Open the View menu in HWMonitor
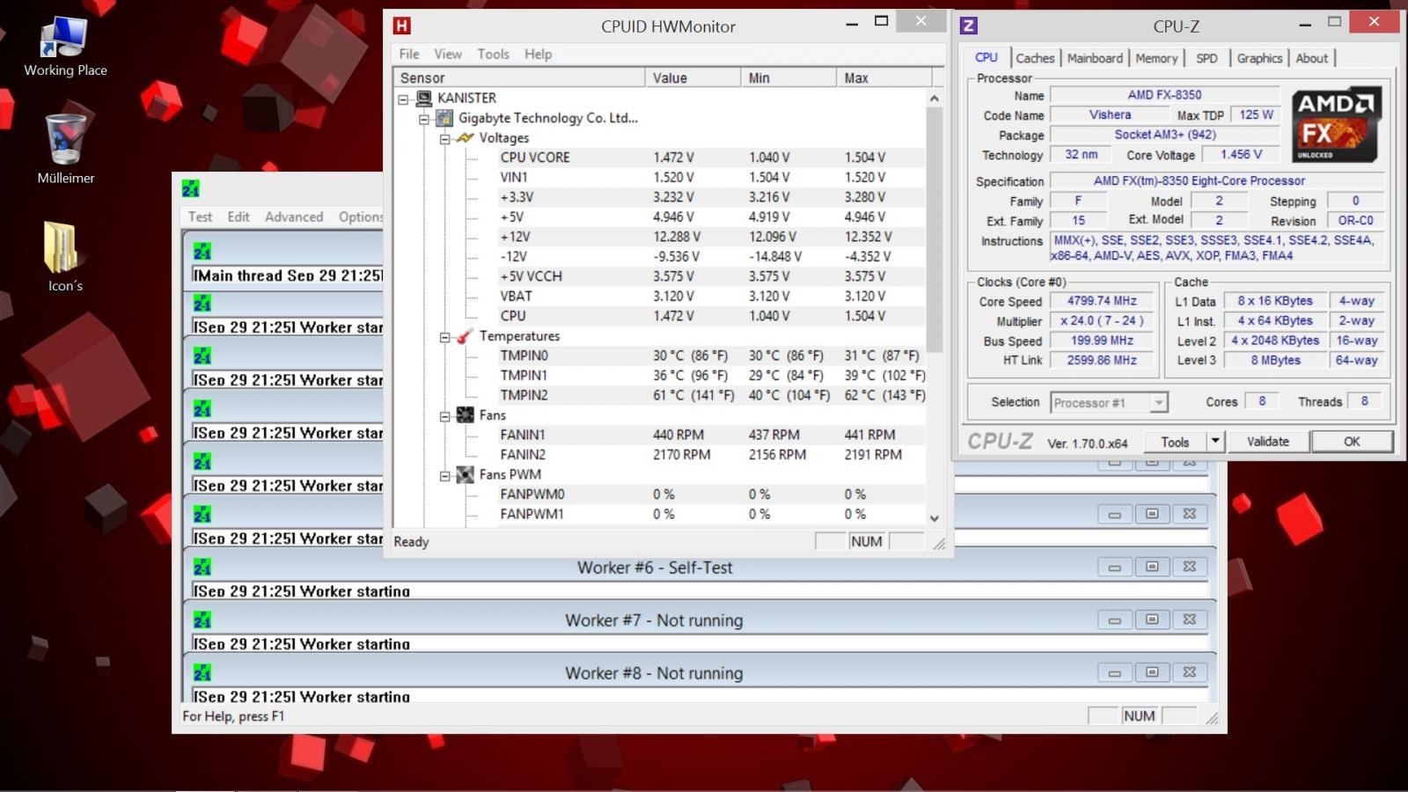The height and width of the screenshot is (792, 1408). [448, 54]
